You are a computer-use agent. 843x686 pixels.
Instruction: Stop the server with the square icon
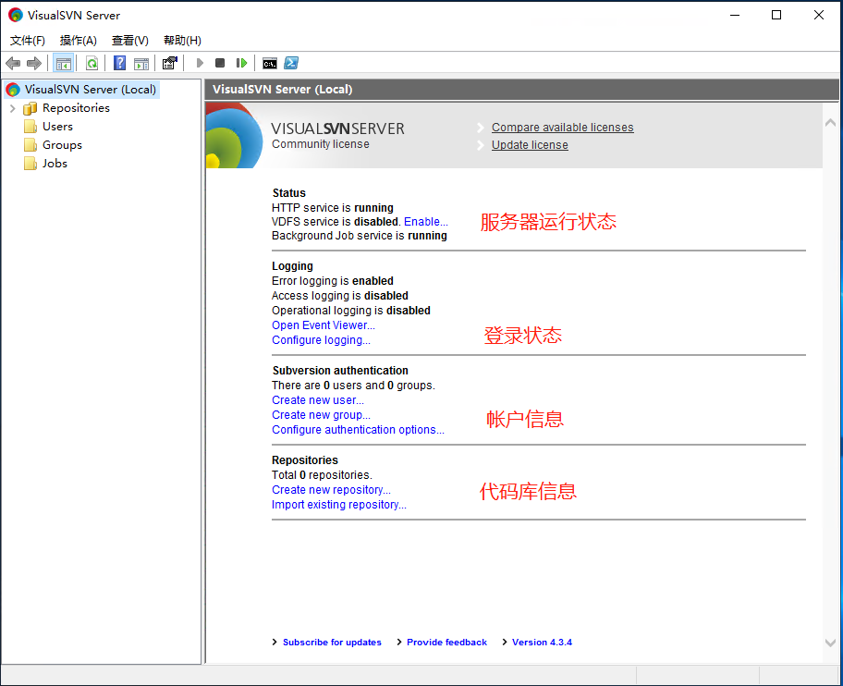[220, 64]
